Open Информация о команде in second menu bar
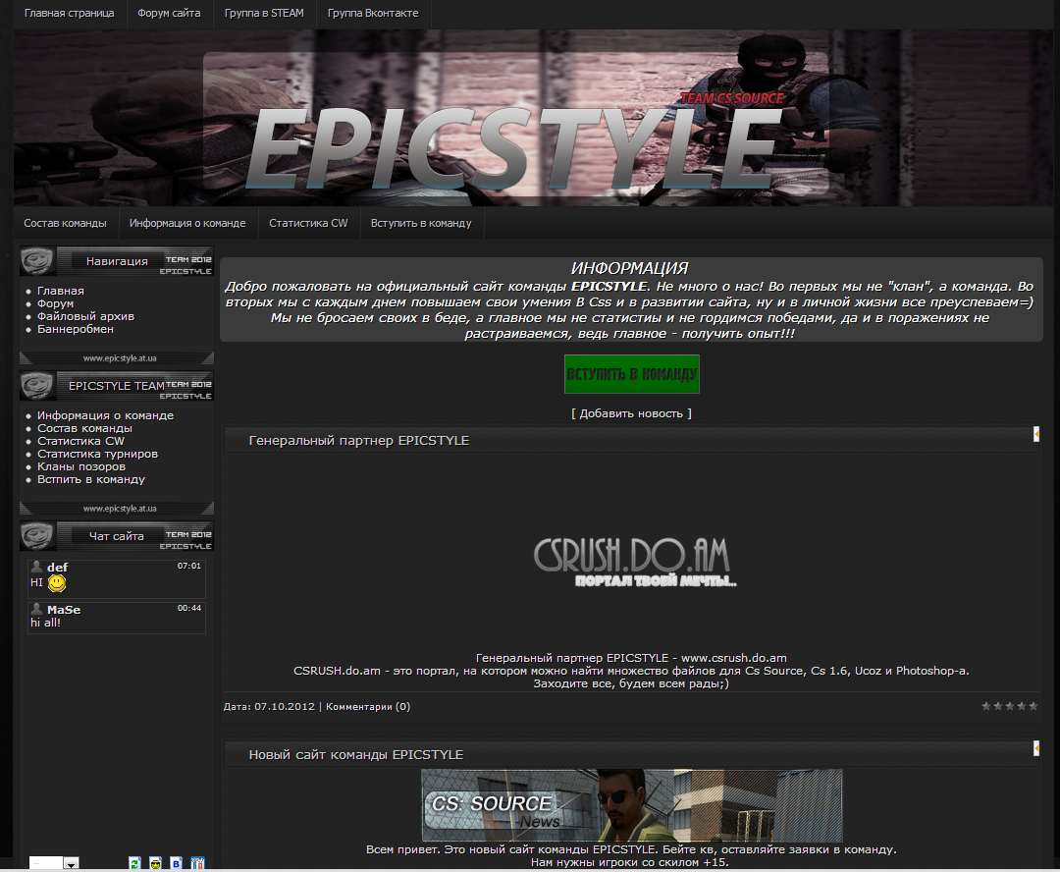The height and width of the screenshot is (872, 1060). pos(187,223)
